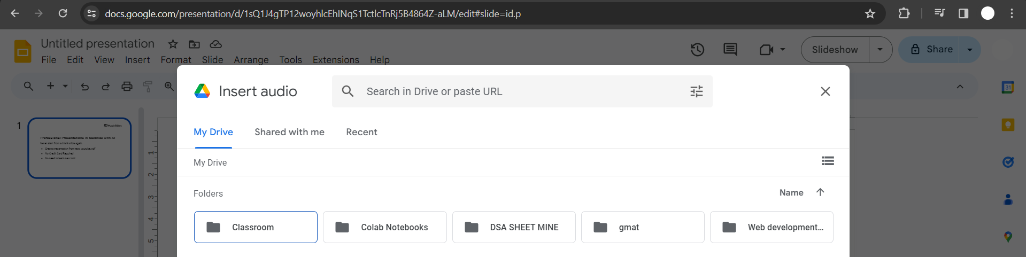Reverse the Name sort direction arrow
1026x257 pixels.
pyautogui.click(x=820, y=192)
